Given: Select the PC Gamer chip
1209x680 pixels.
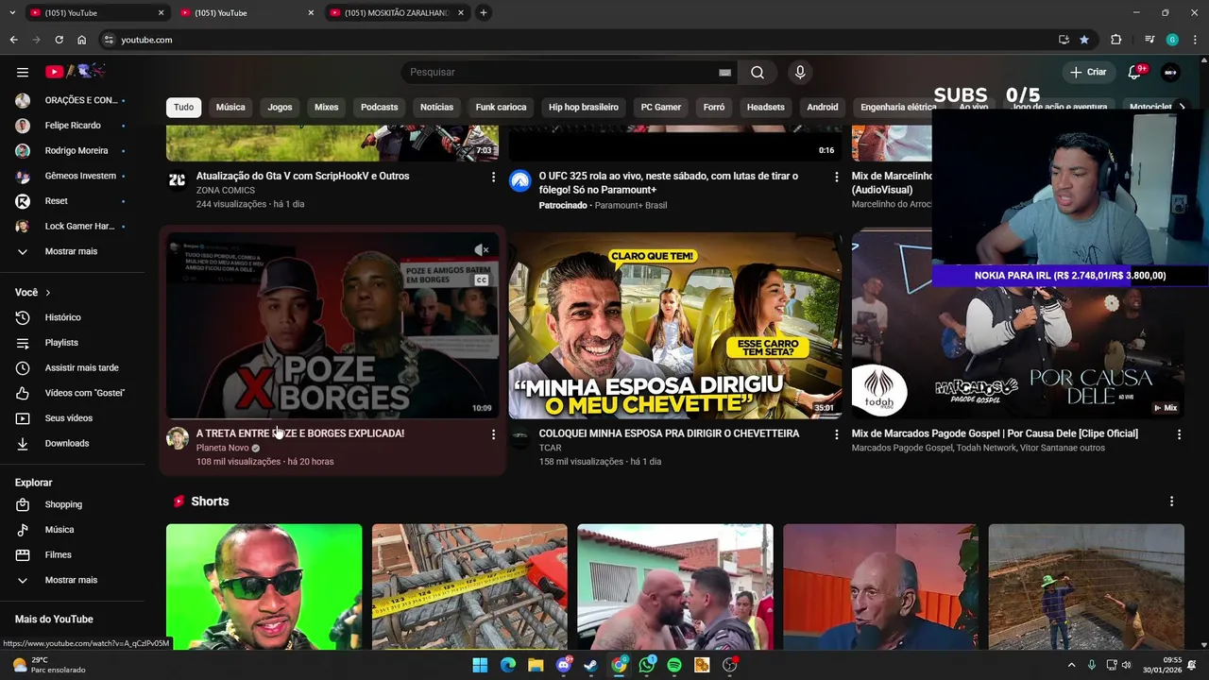Looking at the screenshot, I should pos(661,107).
